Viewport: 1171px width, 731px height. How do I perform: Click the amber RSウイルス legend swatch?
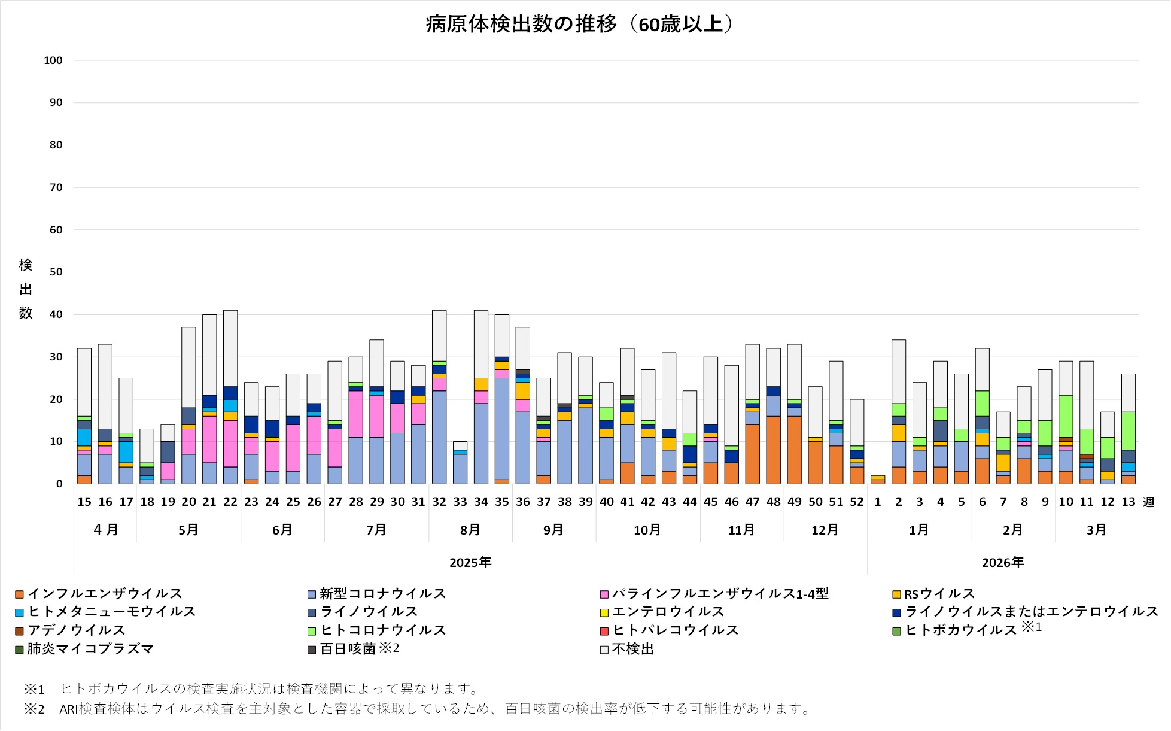pyautogui.click(x=896, y=594)
